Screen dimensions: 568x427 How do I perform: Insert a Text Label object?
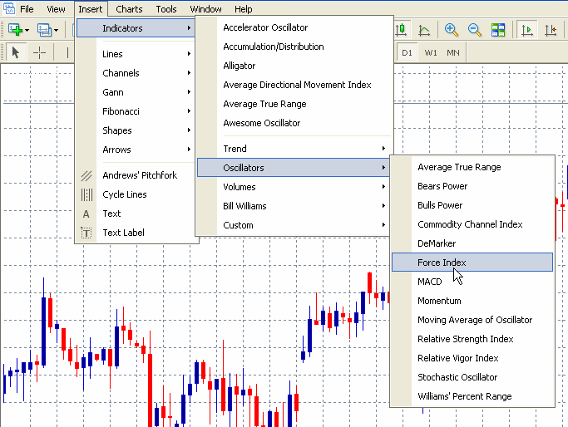pos(137,233)
